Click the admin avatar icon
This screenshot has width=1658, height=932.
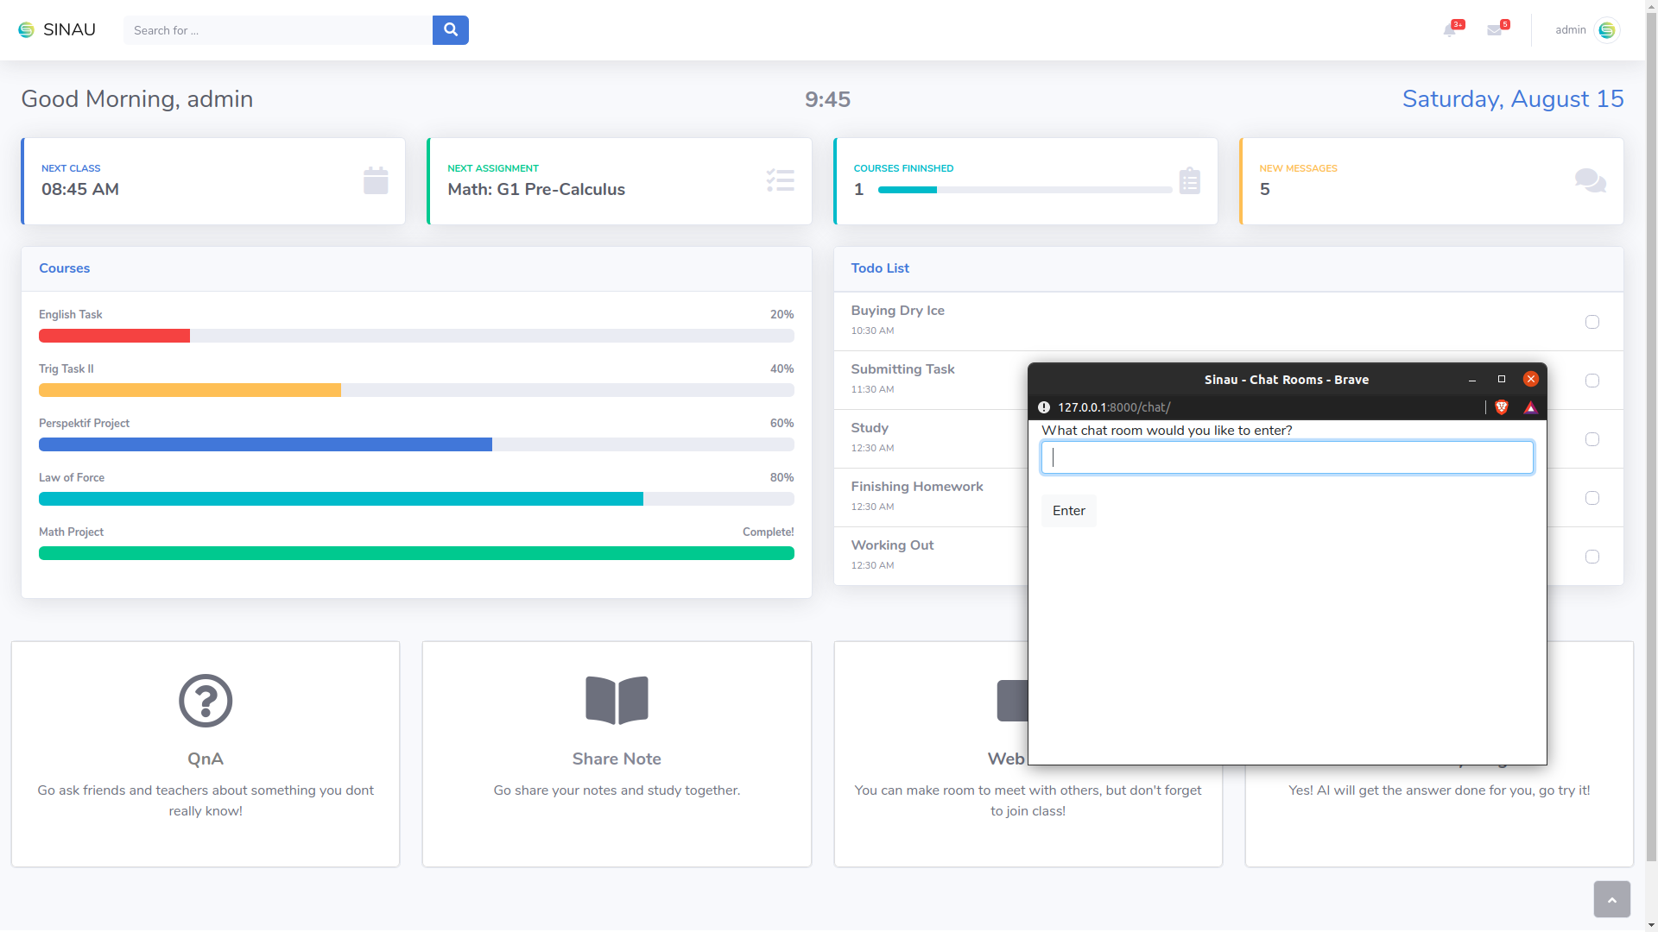tap(1606, 30)
